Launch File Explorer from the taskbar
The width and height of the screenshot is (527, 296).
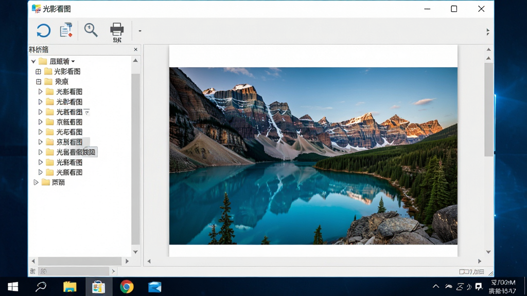[70, 287]
